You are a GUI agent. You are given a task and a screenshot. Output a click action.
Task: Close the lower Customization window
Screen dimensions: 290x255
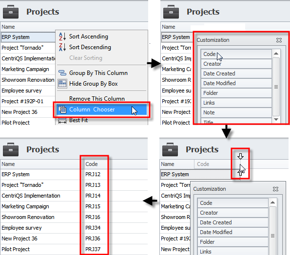[275, 189]
